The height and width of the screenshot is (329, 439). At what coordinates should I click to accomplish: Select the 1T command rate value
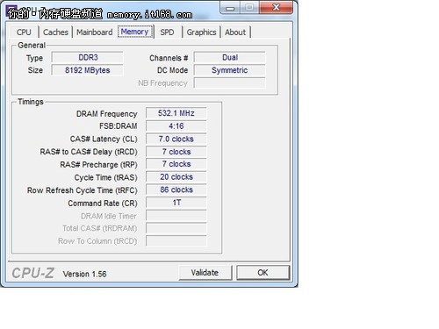click(176, 203)
